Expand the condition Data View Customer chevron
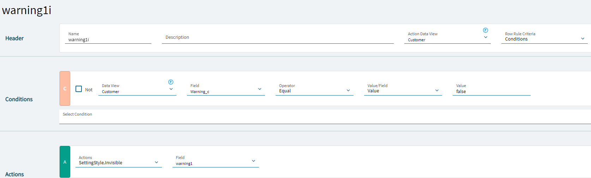Viewport: 591px width, 178px height. (x=171, y=89)
